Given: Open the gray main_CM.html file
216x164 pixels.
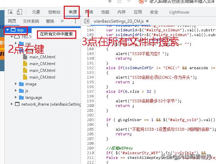Looking at the screenshot, I should [42, 57].
